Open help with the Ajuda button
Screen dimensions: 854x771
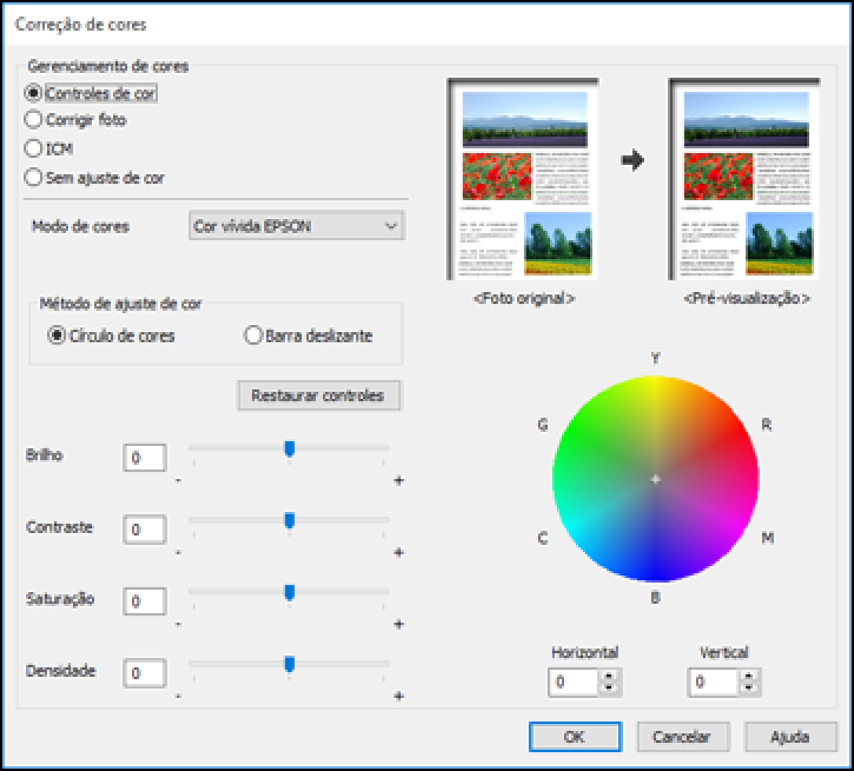(x=790, y=736)
